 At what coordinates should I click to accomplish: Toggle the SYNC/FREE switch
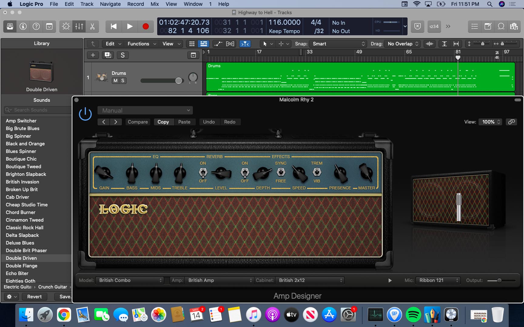pos(281,172)
